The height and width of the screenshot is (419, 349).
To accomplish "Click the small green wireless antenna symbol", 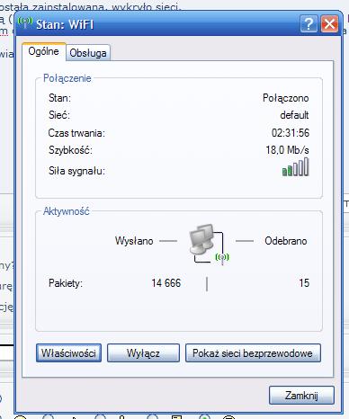I will [222, 258].
